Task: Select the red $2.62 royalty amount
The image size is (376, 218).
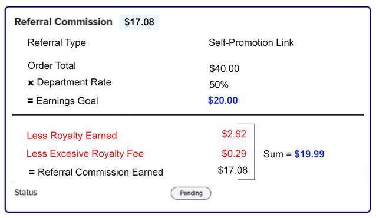Action: click(234, 134)
